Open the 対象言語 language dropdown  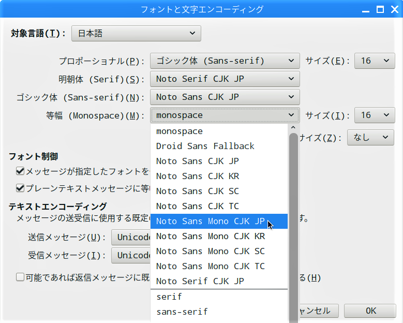pyautogui.click(x=136, y=34)
